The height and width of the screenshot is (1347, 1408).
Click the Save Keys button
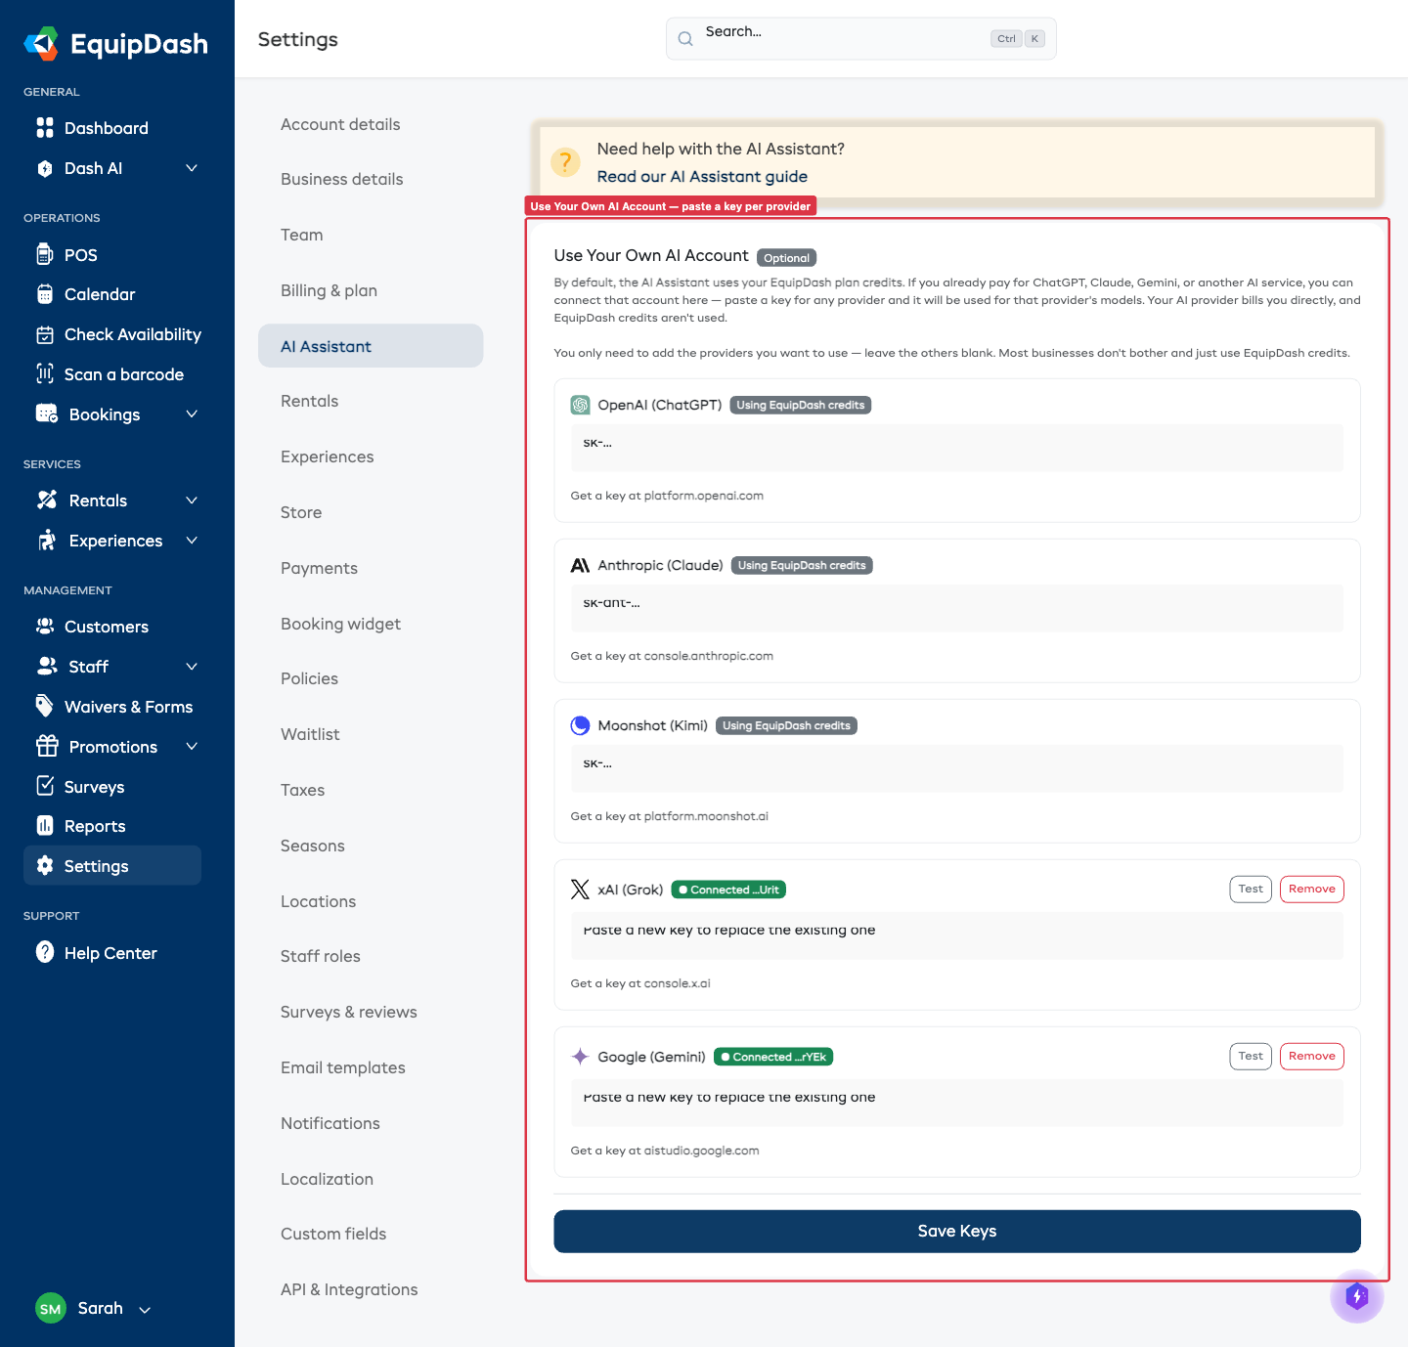pyautogui.click(x=957, y=1231)
